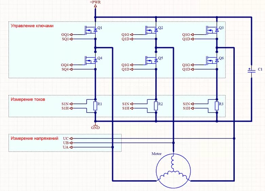Viewport: 265px width, 191px height.
Task: Select the Q4 MOSFET symbol
Action: tap(91, 61)
